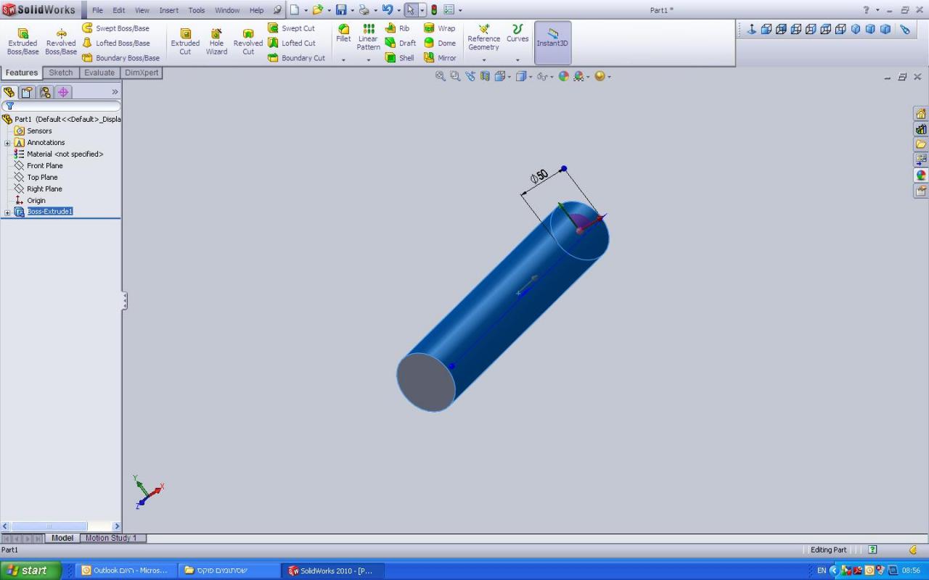Open the Reference Geometry dropdown
The height and width of the screenshot is (580, 929).
click(483, 59)
